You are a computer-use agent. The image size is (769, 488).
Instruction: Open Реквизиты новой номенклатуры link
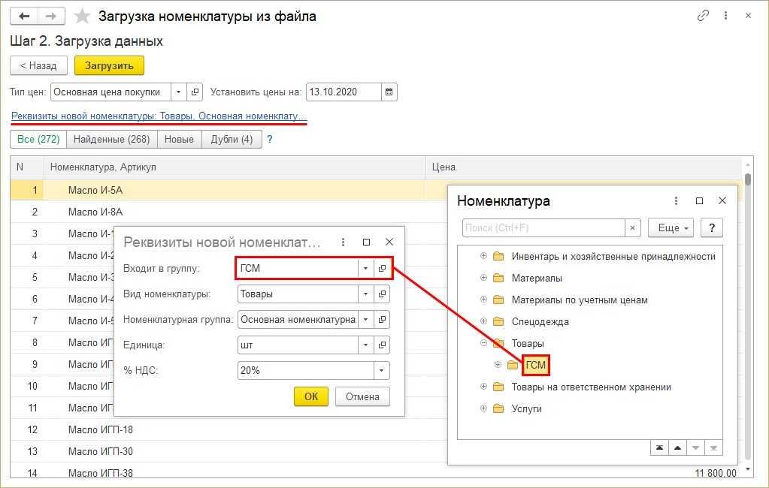click(159, 116)
